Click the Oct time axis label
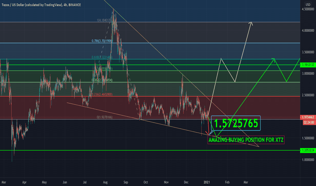This screenshot has width=316, height=186. pos(145,182)
